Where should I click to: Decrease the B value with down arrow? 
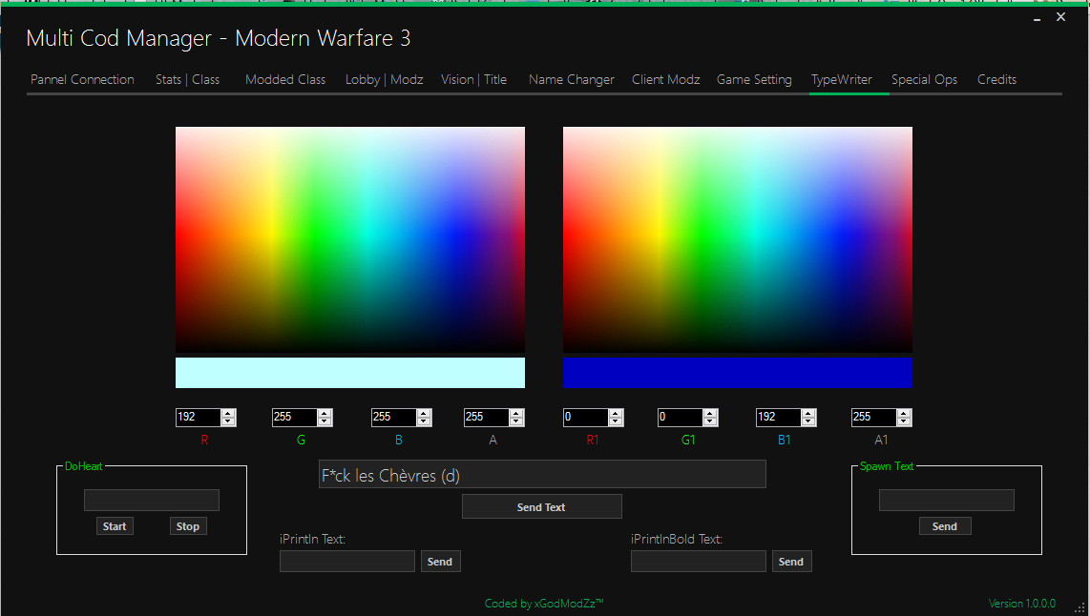pyautogui.click(x=424, y=421)
